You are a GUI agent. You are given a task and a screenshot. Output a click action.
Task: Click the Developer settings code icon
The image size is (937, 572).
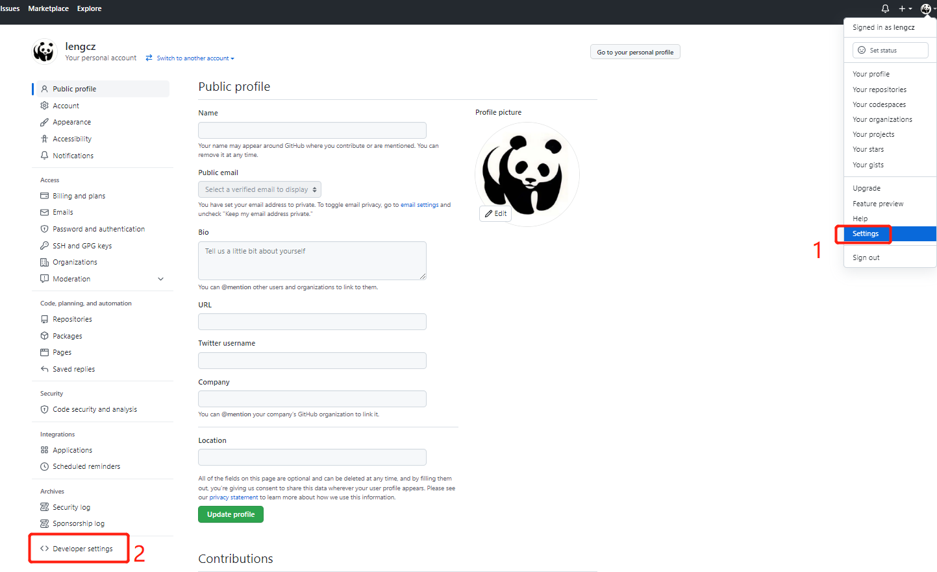pos(44,549)
